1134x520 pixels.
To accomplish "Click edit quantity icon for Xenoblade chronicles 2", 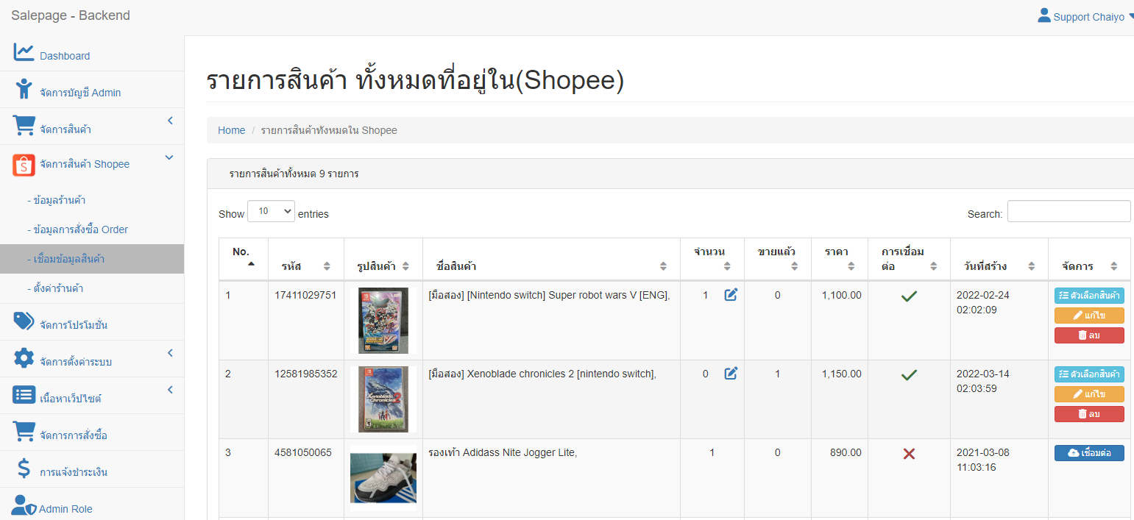I will pyautogui.click(x=731, y=374).
